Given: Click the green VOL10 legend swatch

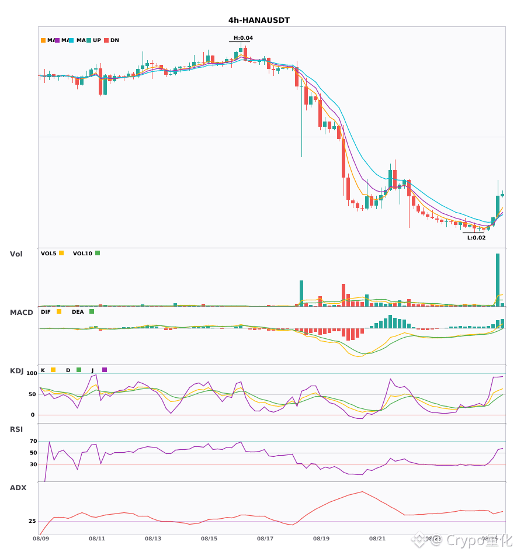Looking at the screenshot, I should click(98, 253).
